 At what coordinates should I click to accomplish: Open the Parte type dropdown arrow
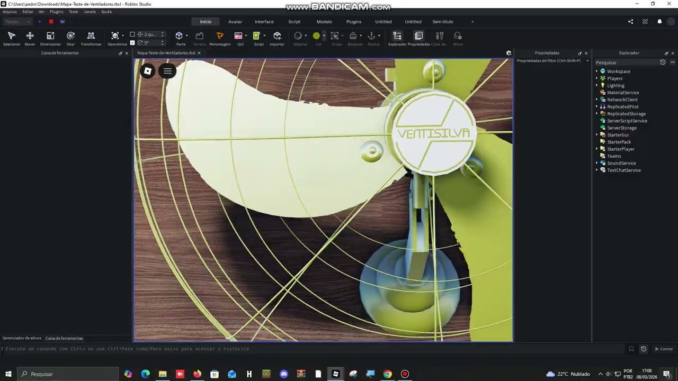pyautogui.click(x=186, y=36)
